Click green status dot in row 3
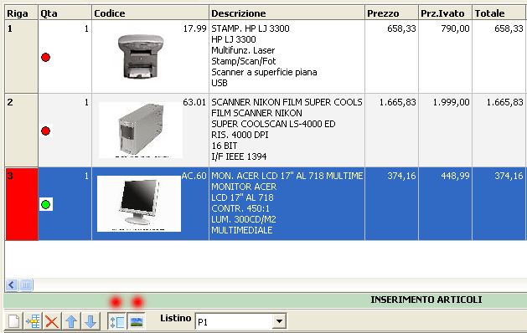 click(46, 204)
